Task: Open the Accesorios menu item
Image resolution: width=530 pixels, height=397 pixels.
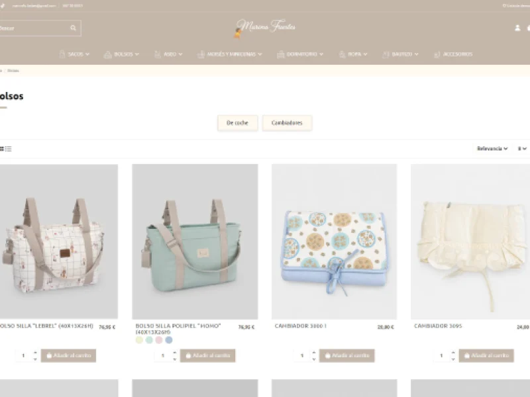Action: coord(458,54)
